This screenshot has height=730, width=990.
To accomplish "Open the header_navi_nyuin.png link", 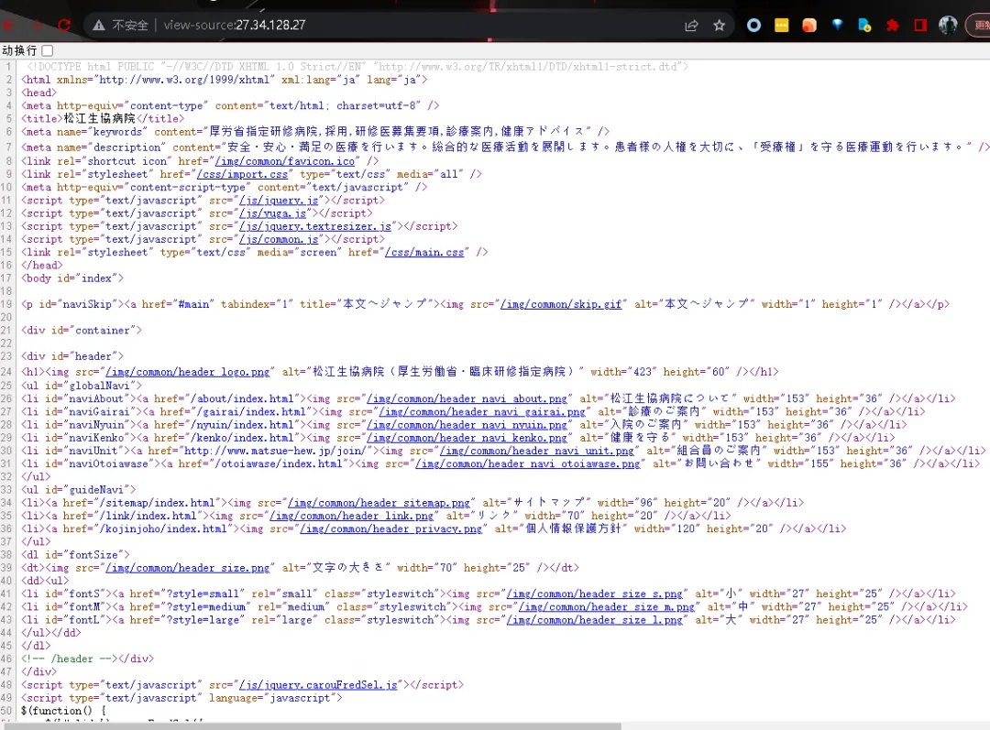I will point(467,425).
